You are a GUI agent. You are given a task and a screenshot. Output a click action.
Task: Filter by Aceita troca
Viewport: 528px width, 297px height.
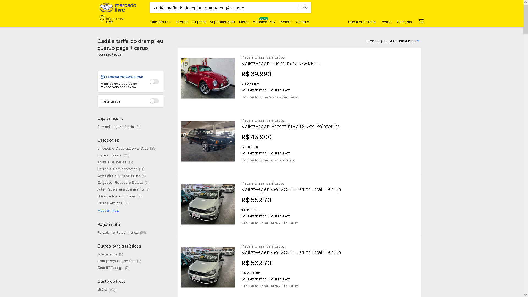pyautogui.click(x=110, y=254)
